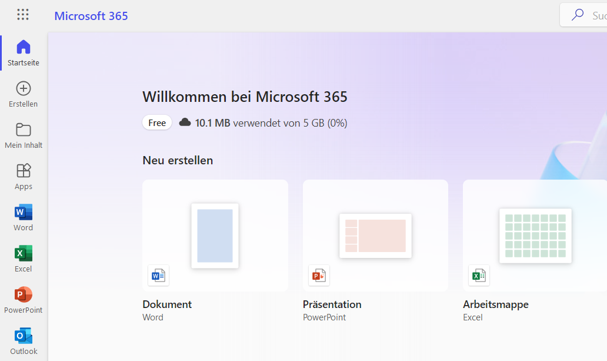Click the search magnifier icon

coord(578,15)
